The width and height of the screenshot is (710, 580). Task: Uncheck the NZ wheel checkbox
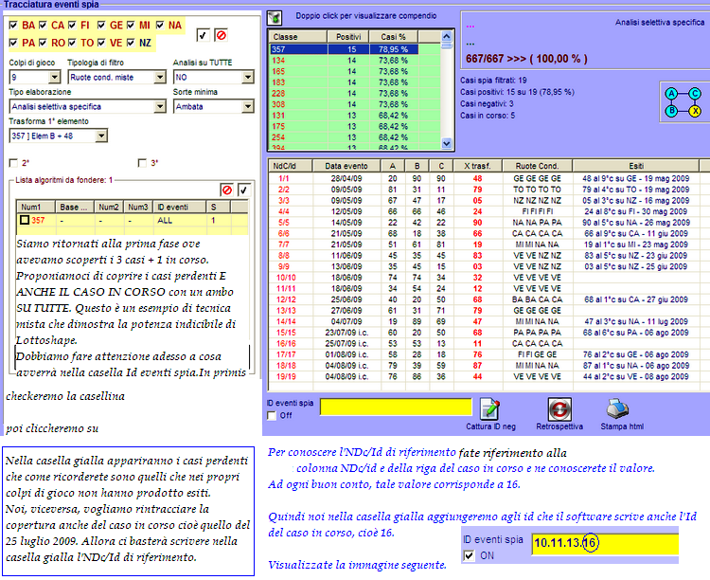point(131,43)
